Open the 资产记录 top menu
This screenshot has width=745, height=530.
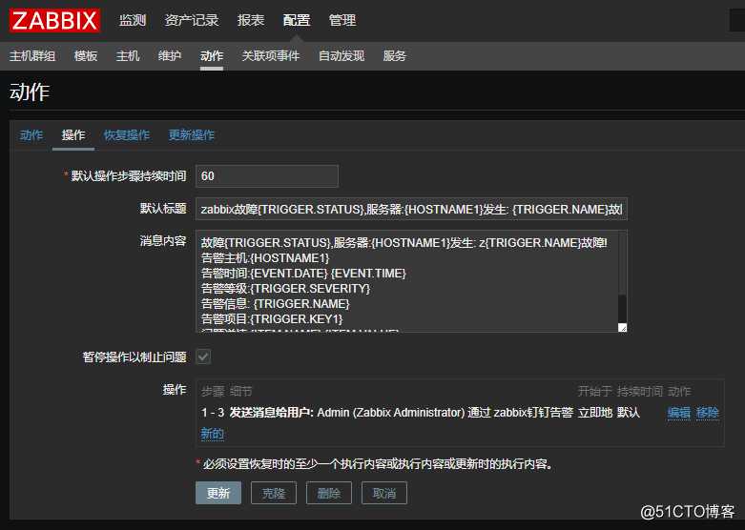tap(192, 20)
